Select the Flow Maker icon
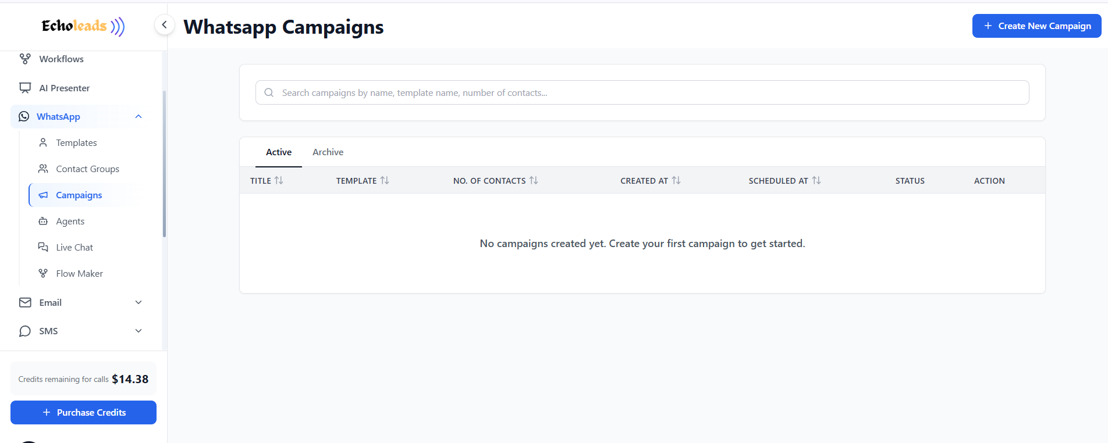This screenshot has height=443, width=1108. pyautogui.click(x=43, y=273)
